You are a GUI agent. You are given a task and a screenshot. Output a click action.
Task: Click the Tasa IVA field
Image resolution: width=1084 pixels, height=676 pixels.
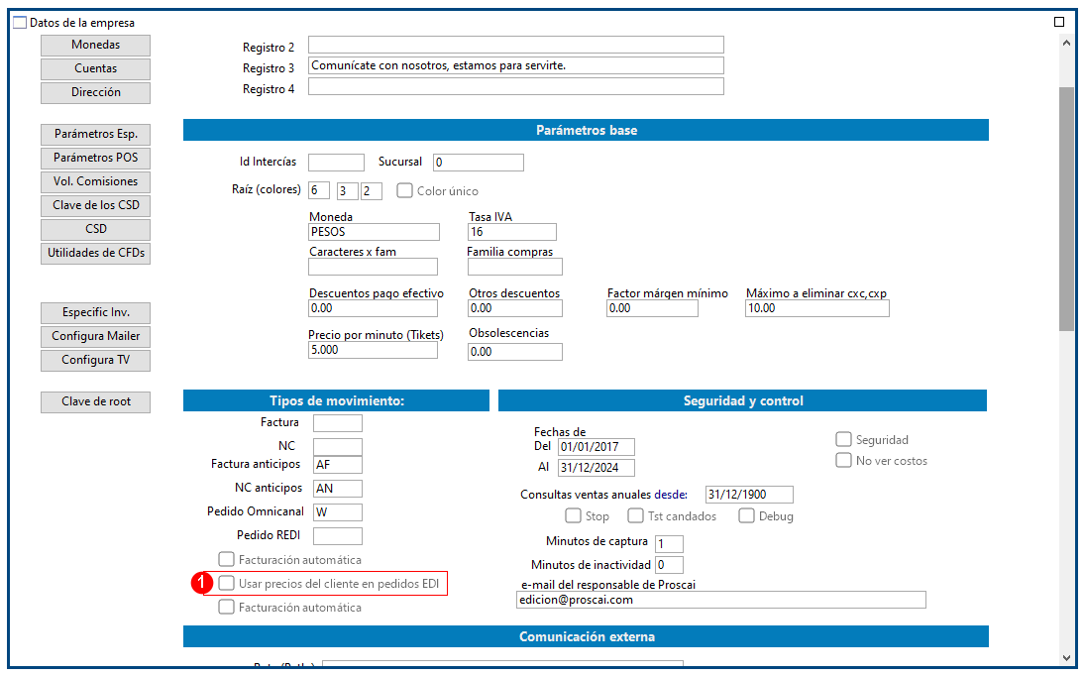[x=512, y=232]
